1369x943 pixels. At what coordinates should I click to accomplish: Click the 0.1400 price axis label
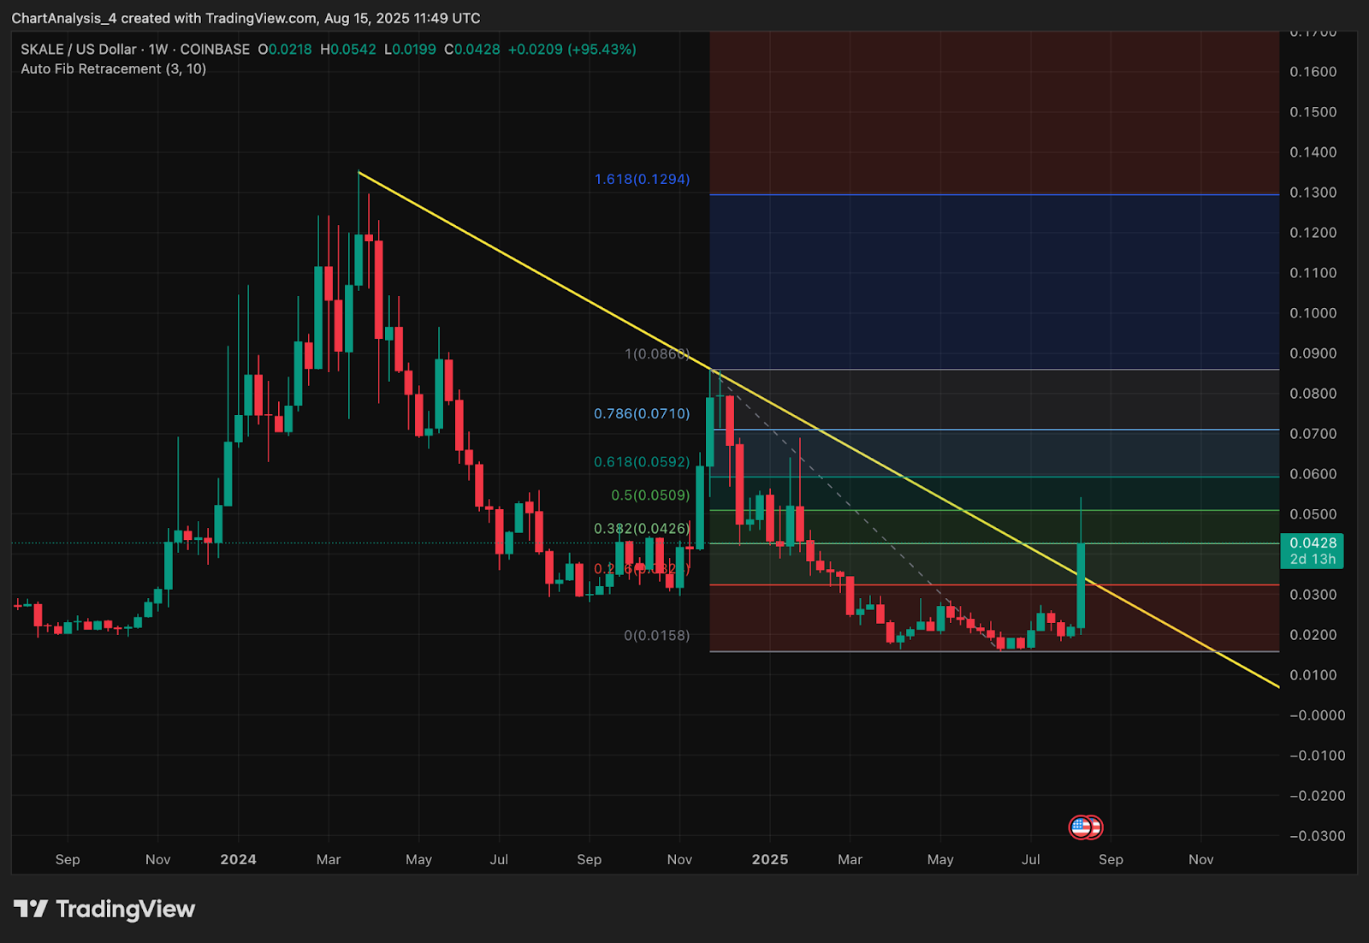[x=1313, y=152]
